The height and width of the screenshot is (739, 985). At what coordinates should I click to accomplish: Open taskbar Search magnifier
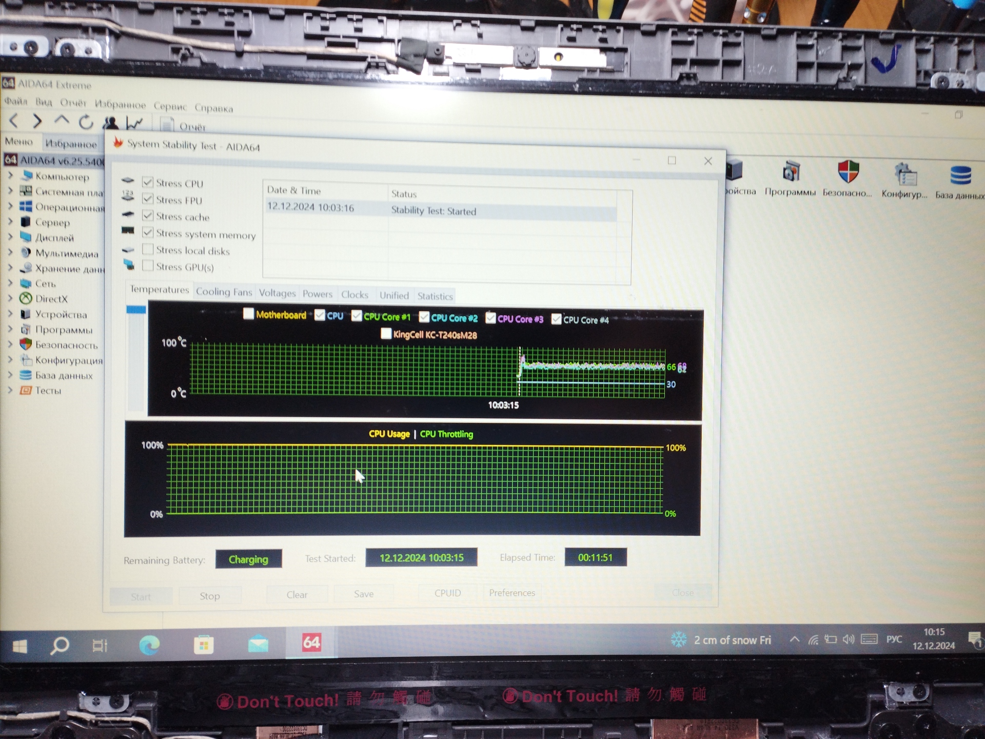pyautogui.click(x=60, y=645)
